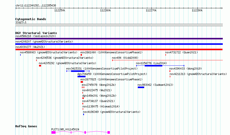Screen dimensions: 230x135
Task: Click the red esv2677815 variant glyph
Action: click(82, 82)
